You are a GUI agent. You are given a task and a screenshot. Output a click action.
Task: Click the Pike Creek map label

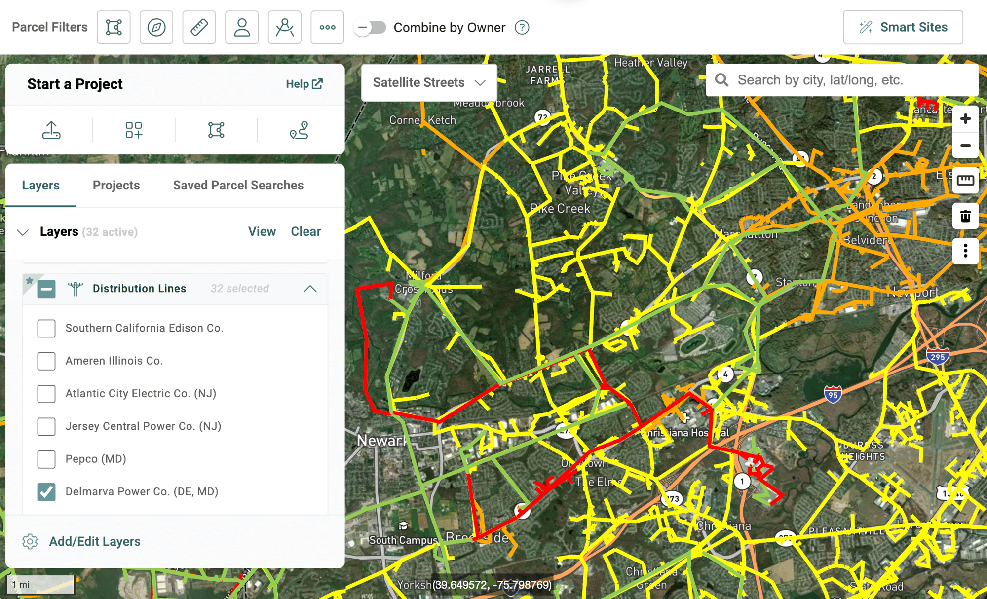click(x=560, y=209)
